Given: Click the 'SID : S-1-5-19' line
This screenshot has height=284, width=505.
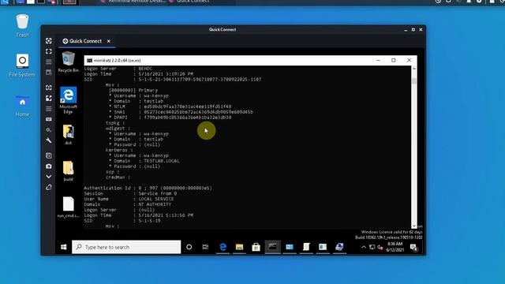Looking at the screenshot, I should point(122,221).
